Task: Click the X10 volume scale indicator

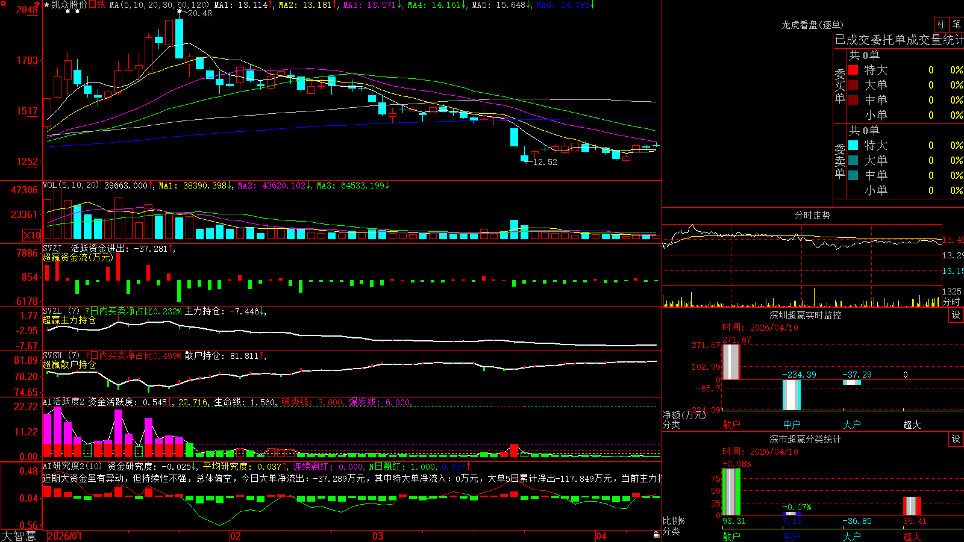Action: 32,235
